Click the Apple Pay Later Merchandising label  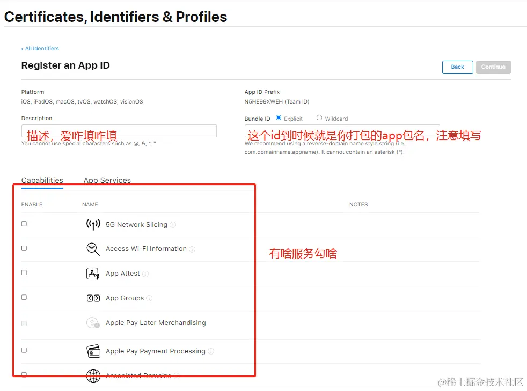point(156,323)
